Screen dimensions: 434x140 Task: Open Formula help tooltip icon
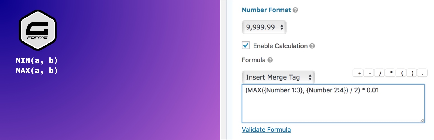click(270, 60)
